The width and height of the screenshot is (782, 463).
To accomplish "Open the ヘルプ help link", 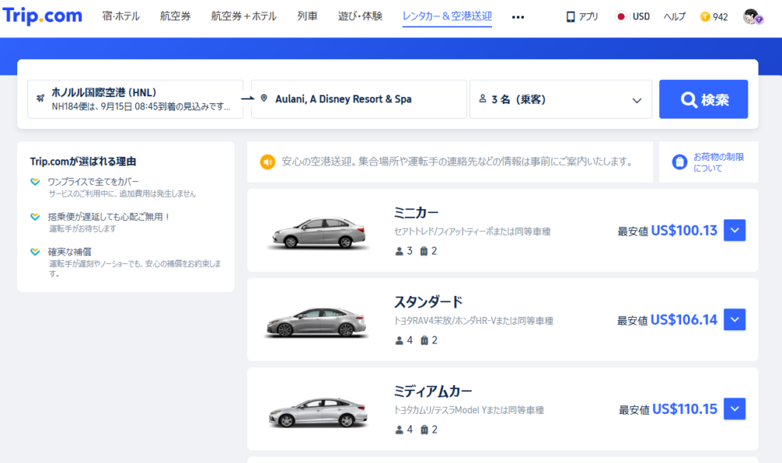I will coord(675,16).
